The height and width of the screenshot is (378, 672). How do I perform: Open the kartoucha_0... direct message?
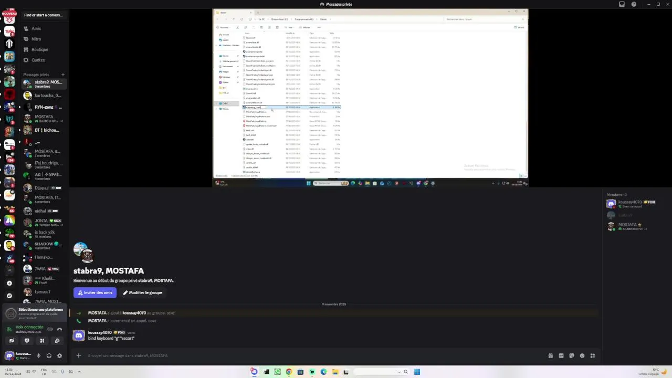tap(44, 96)
